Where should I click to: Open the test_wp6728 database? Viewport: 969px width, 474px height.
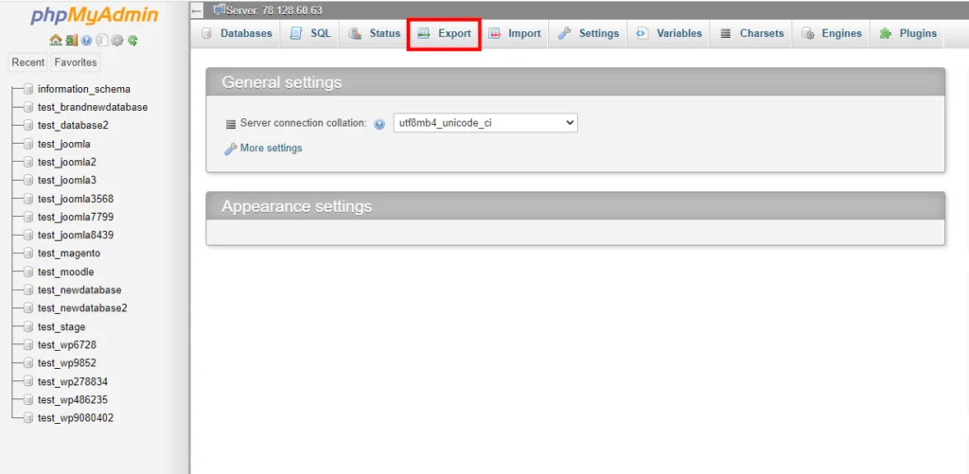pos(67,344)
